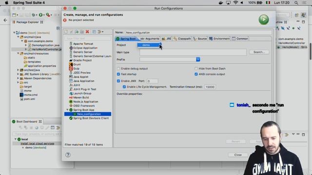Click the filter configurations icon in toolbar
Image resolution: width=312 pixels, height=175 pixels.
[x=100, y=32]
